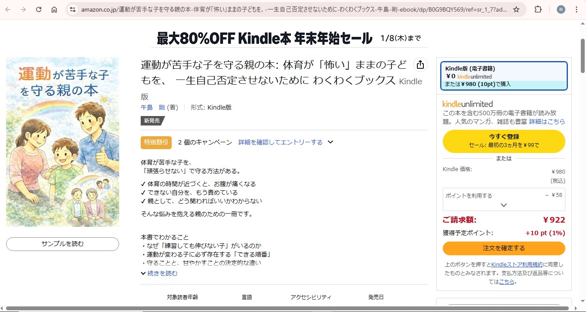Screen dimensions: 586x312
Task: Expand the campaign details chevron
Action: [330, 142]
